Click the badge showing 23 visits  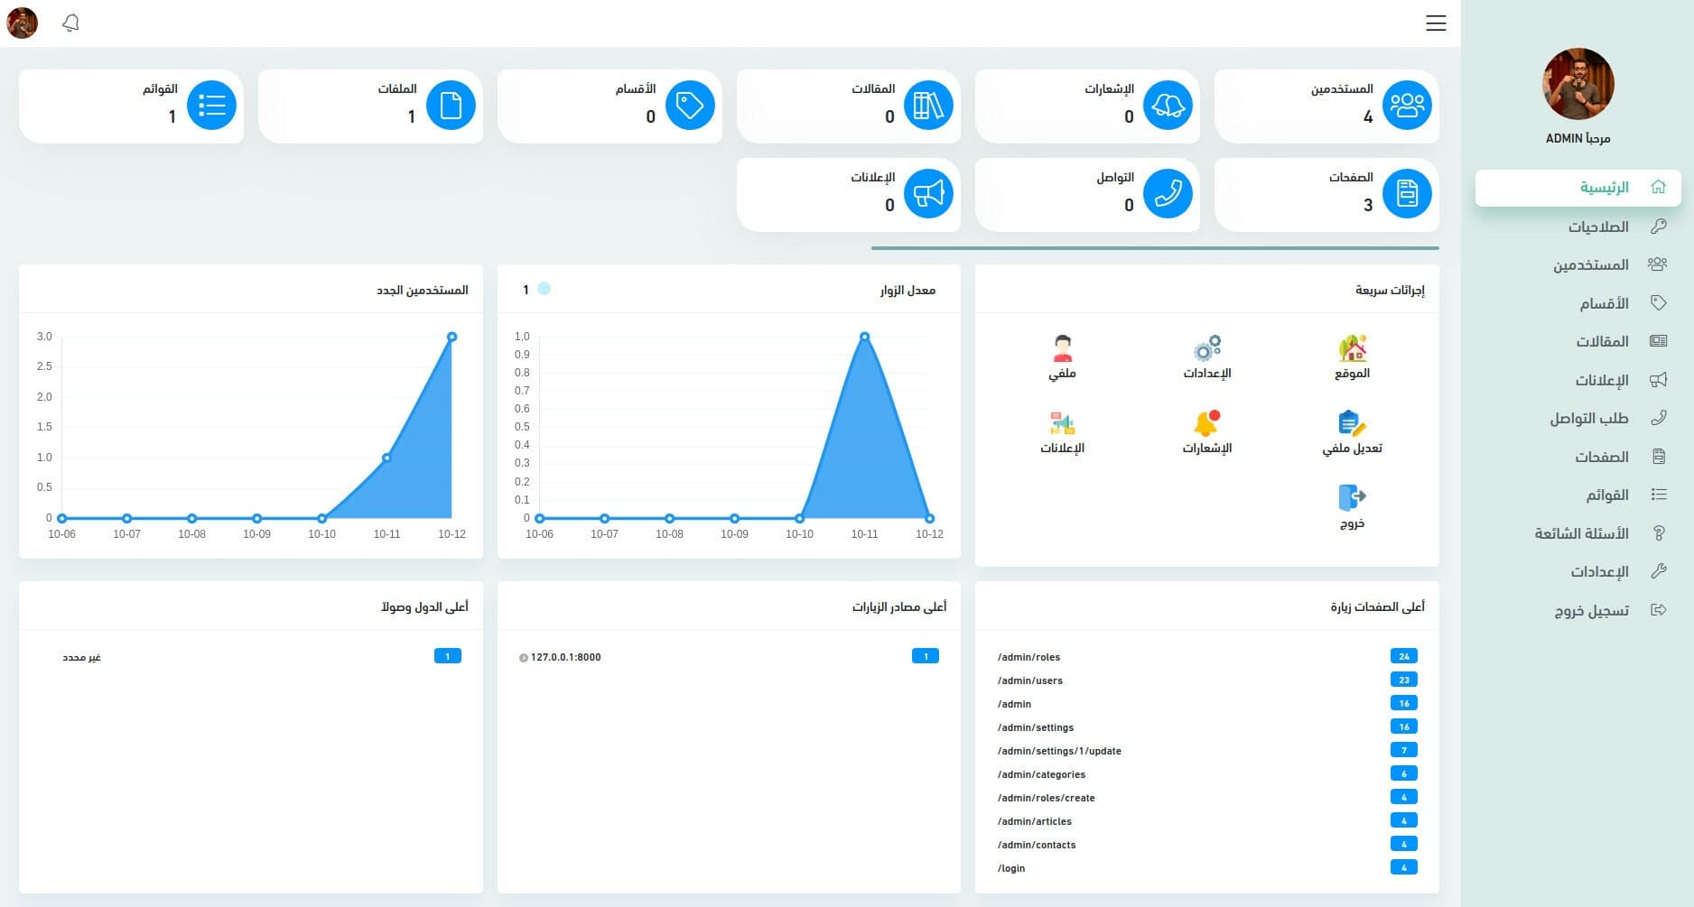tap(1403, 680)
